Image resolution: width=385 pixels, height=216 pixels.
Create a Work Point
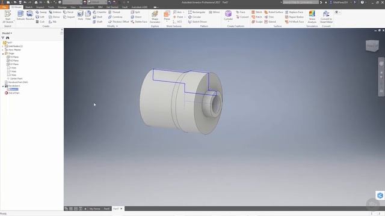178,17
